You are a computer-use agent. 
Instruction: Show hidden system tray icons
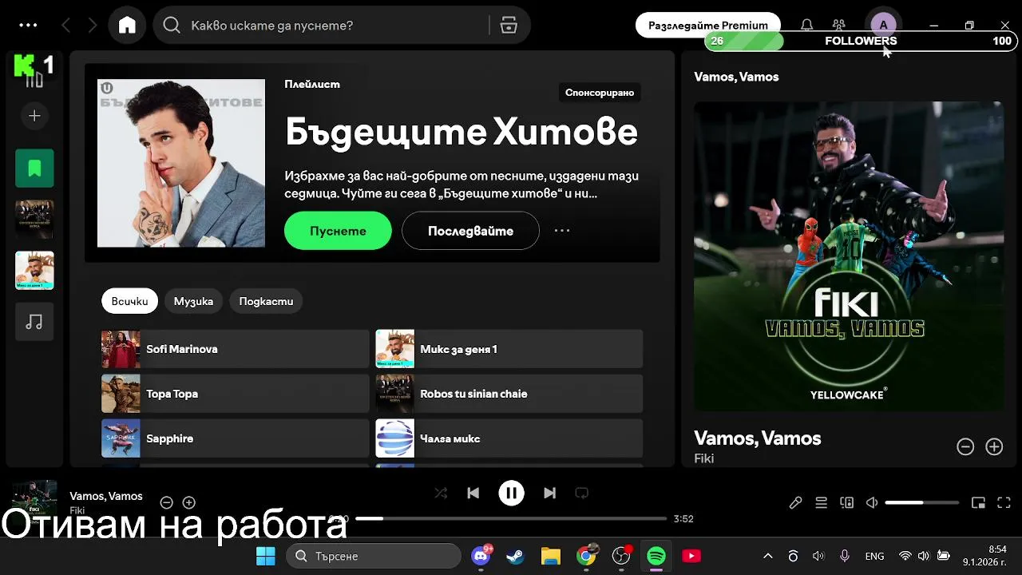click(768, 556)
